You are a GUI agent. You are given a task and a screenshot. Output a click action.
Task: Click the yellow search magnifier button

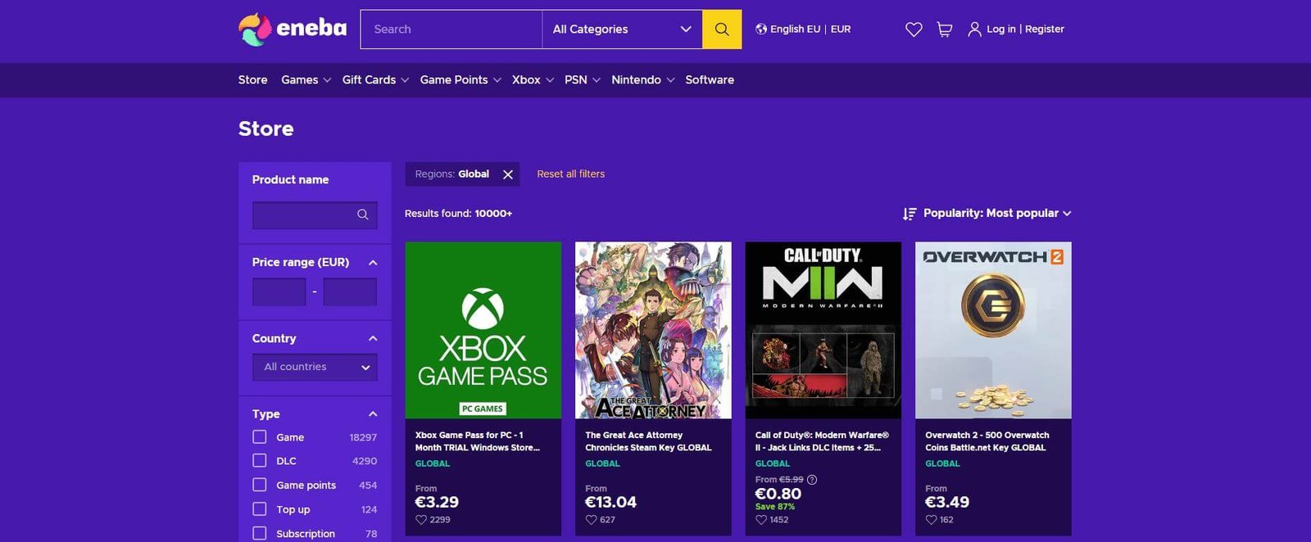(x=722, y=29)
